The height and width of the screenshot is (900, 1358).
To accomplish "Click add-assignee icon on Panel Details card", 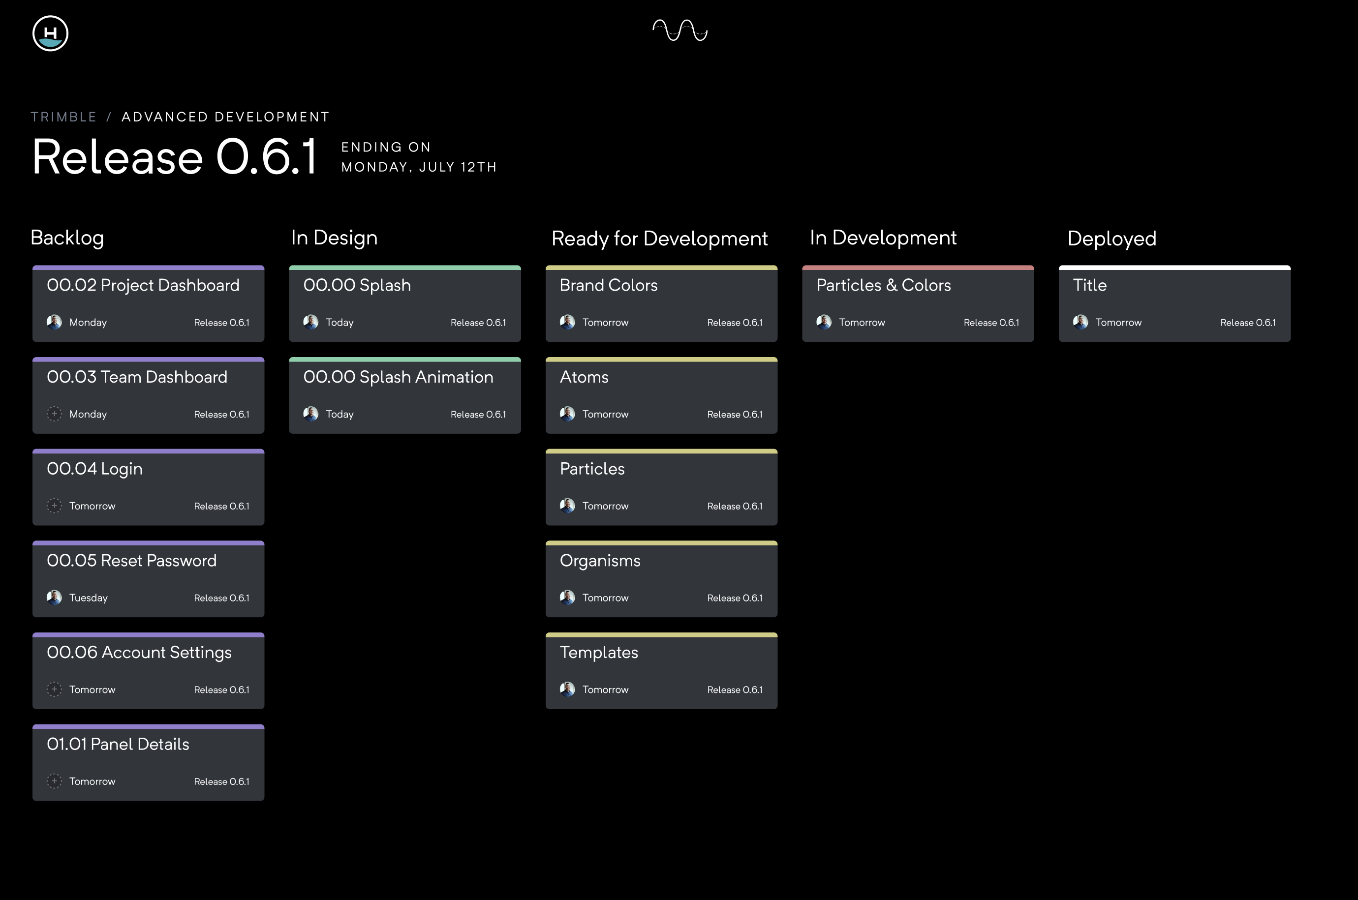I will point(54,781).
